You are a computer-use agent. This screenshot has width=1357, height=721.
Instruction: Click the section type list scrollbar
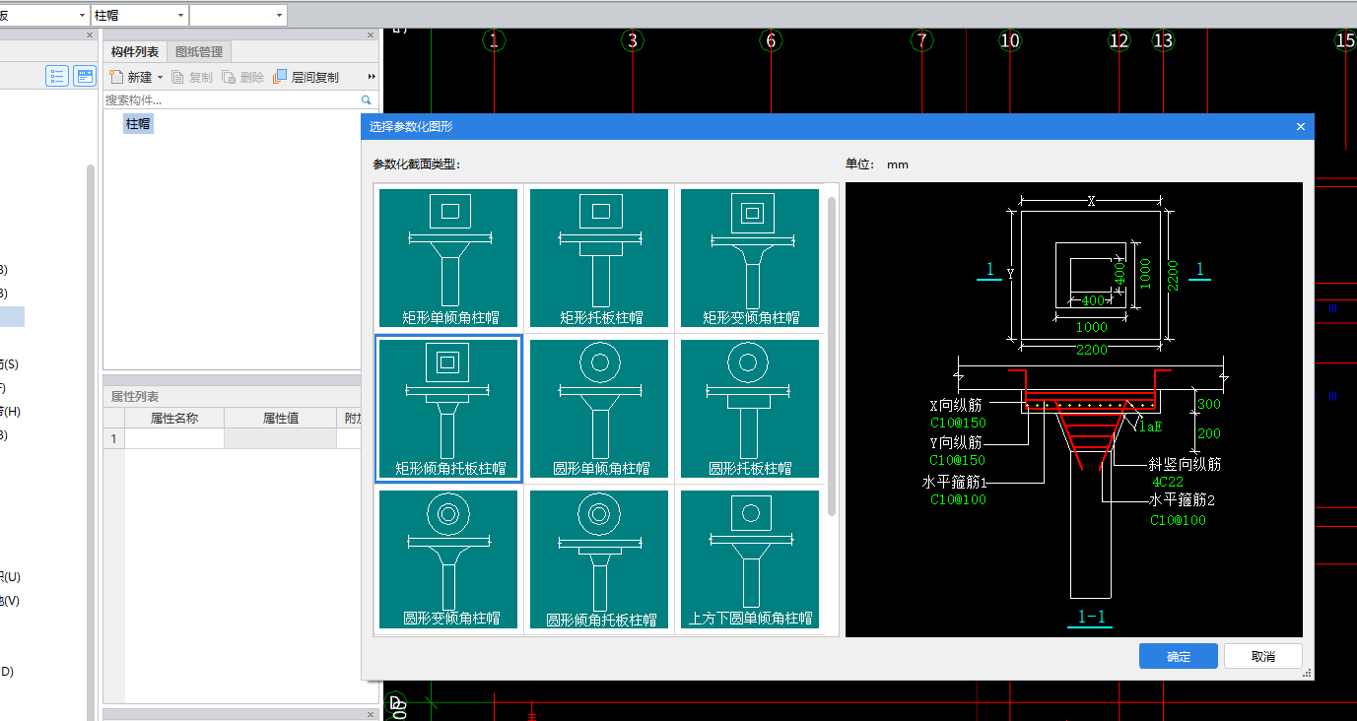832,356
